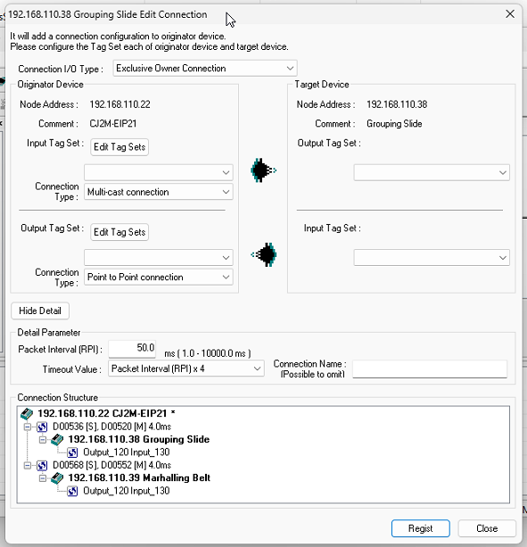Image resolution: width=527 pixels, height=547 pixels.
Task: Click the left-pointing data flow arrow icon
Action: [264, 254]
